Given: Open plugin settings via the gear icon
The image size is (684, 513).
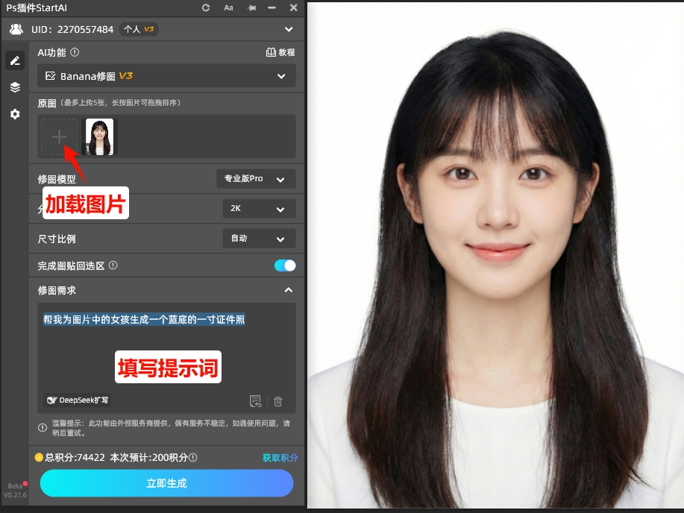Looking at the screenshot, I should (x=15, y=113).
